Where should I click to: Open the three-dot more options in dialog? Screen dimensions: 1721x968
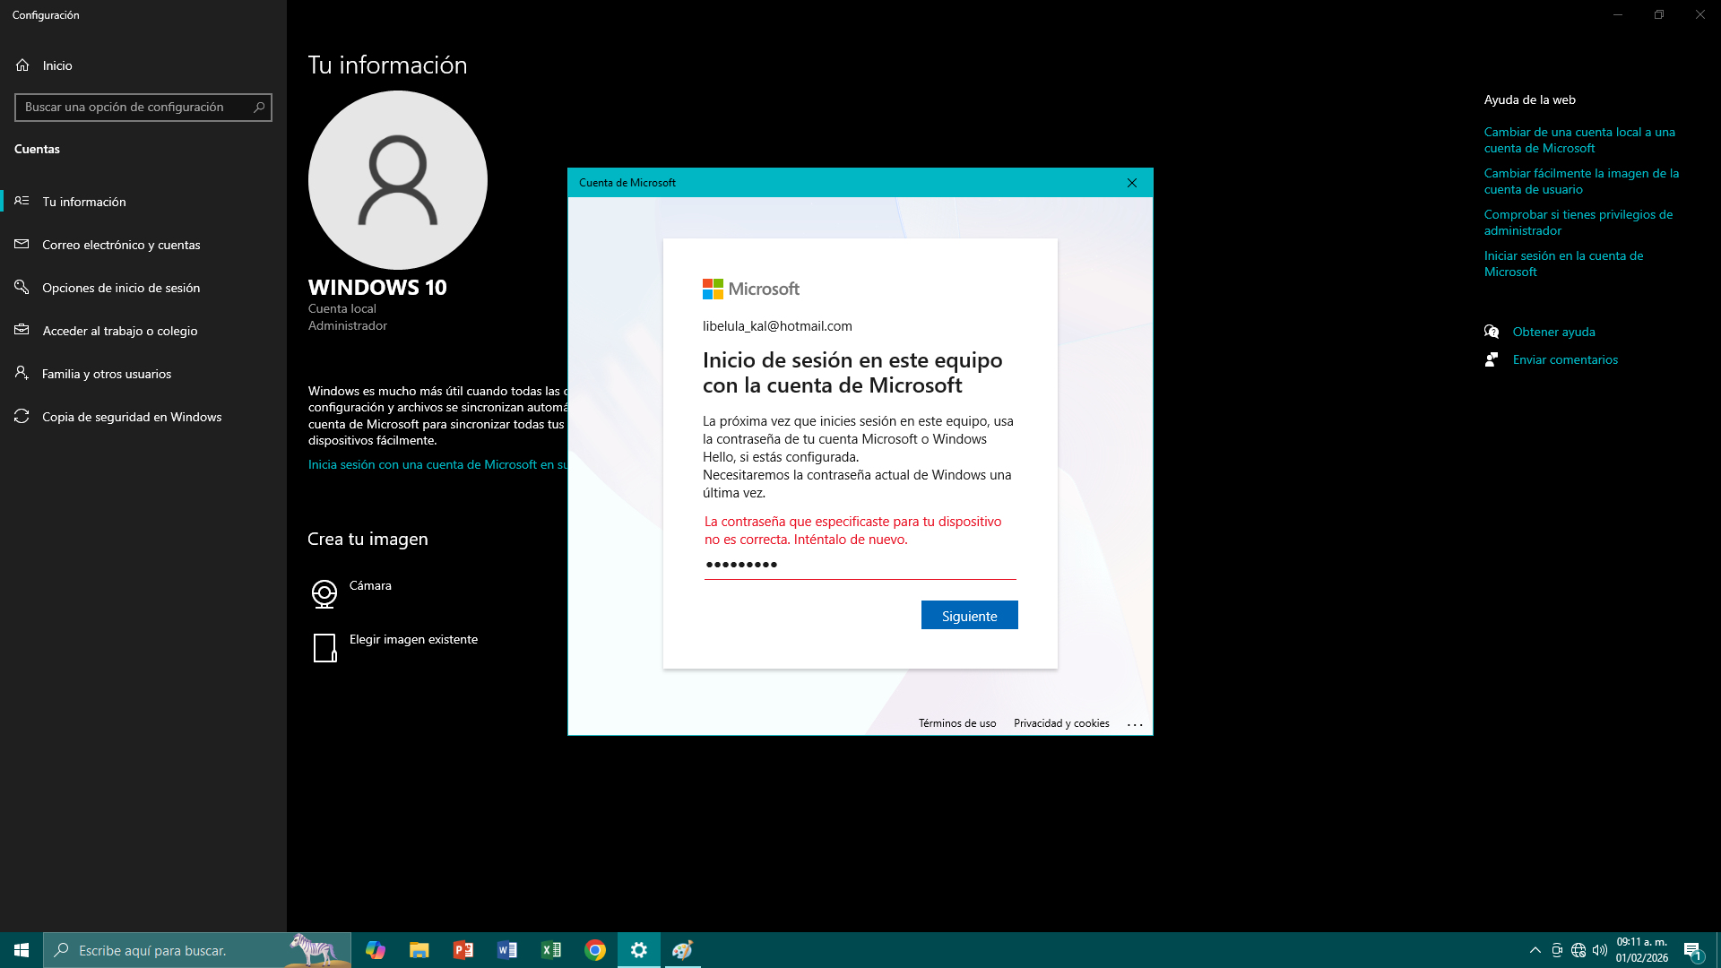[1135, 724]
